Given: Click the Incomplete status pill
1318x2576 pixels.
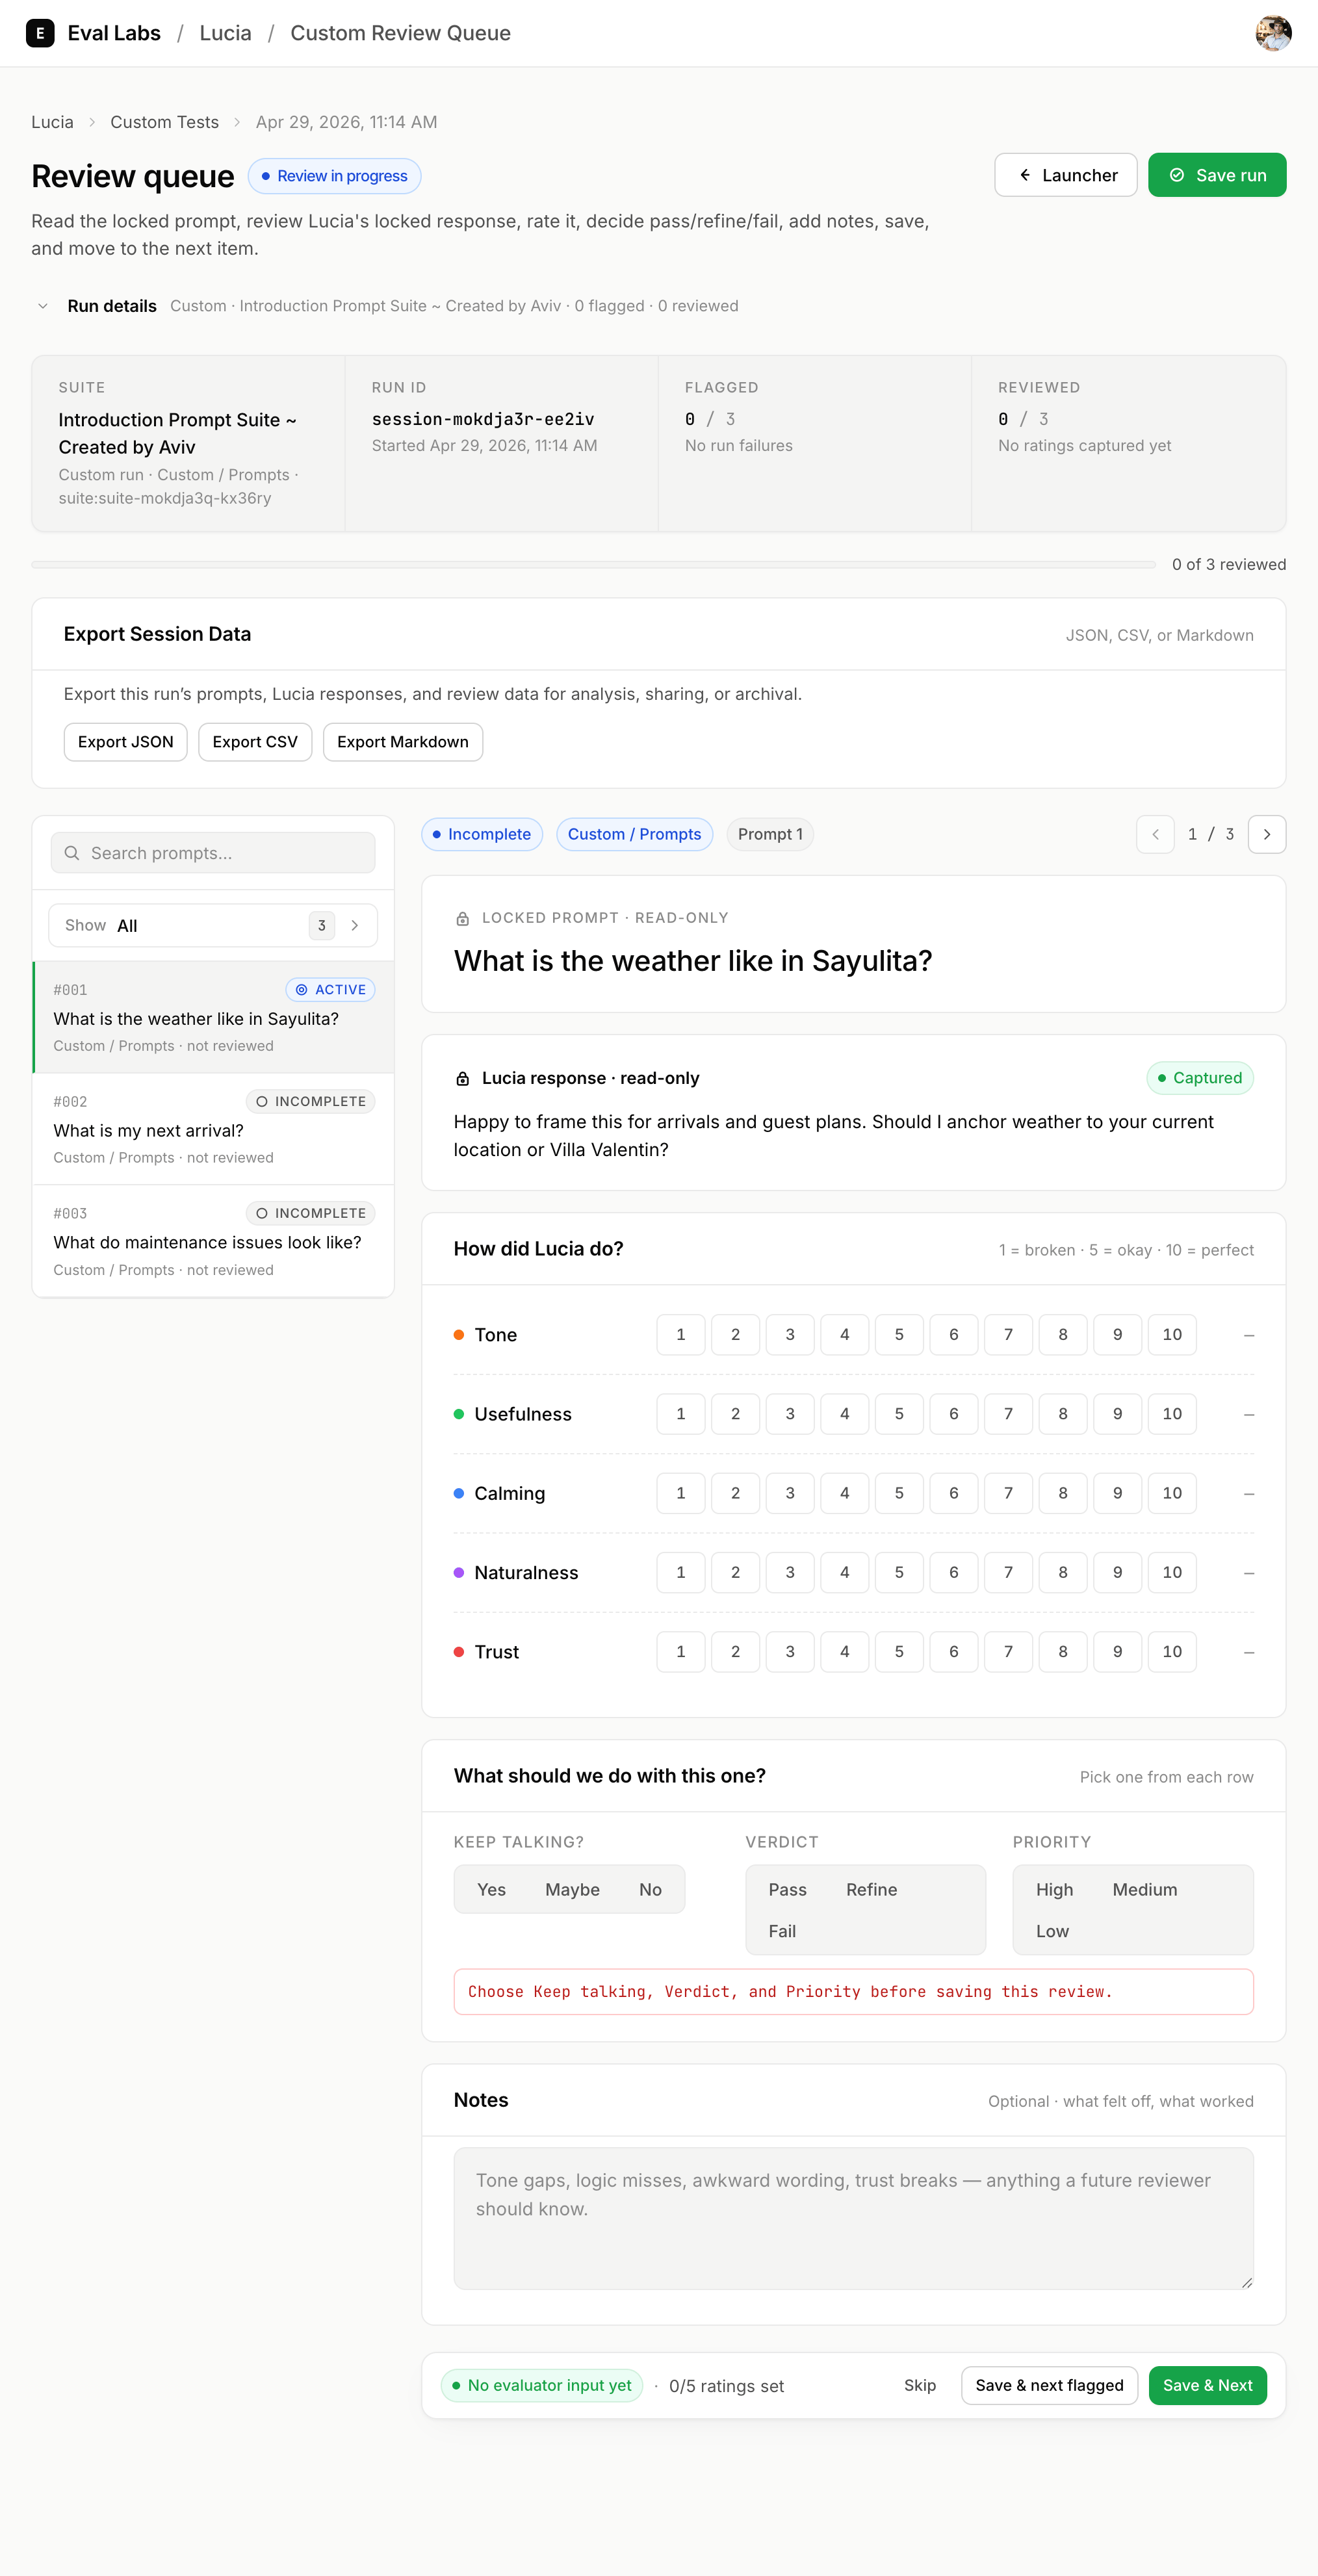Looking at the screenshot, I should point(481,834).
